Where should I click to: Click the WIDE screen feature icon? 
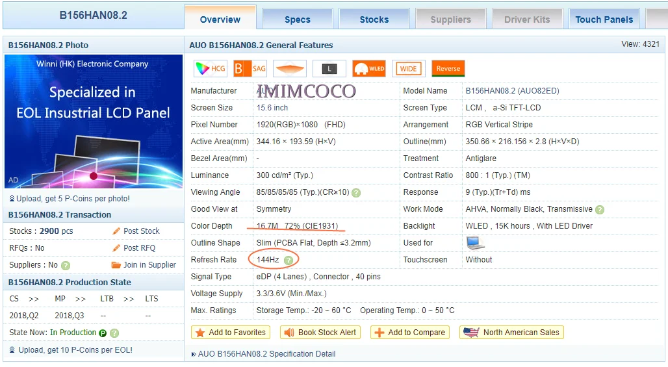pos(409,69)
